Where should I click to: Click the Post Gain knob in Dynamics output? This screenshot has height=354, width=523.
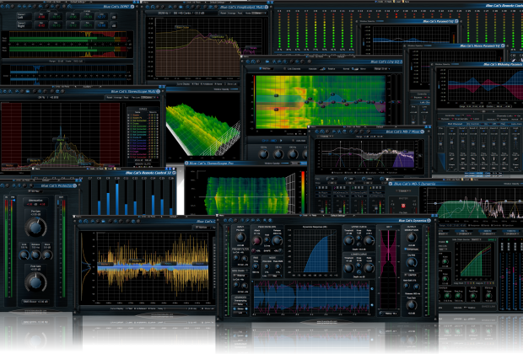(x=412, y=304)
